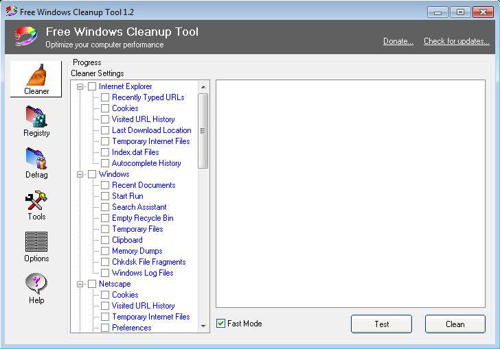Viewport: 500px width, 349px height.
Task: Collapse the Netscape tree node
Action: (x=80, y=284)
